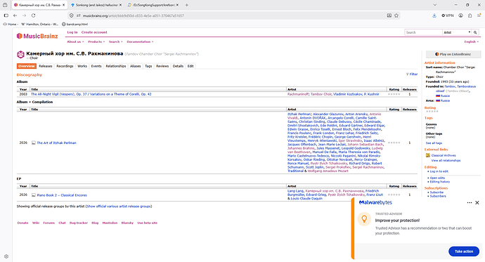Click the shield icon in address bar
Viewport: 485px width, 262px height.
[72, 15]
